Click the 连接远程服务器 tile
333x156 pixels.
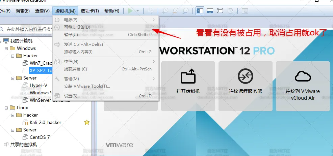click(245, 86)
